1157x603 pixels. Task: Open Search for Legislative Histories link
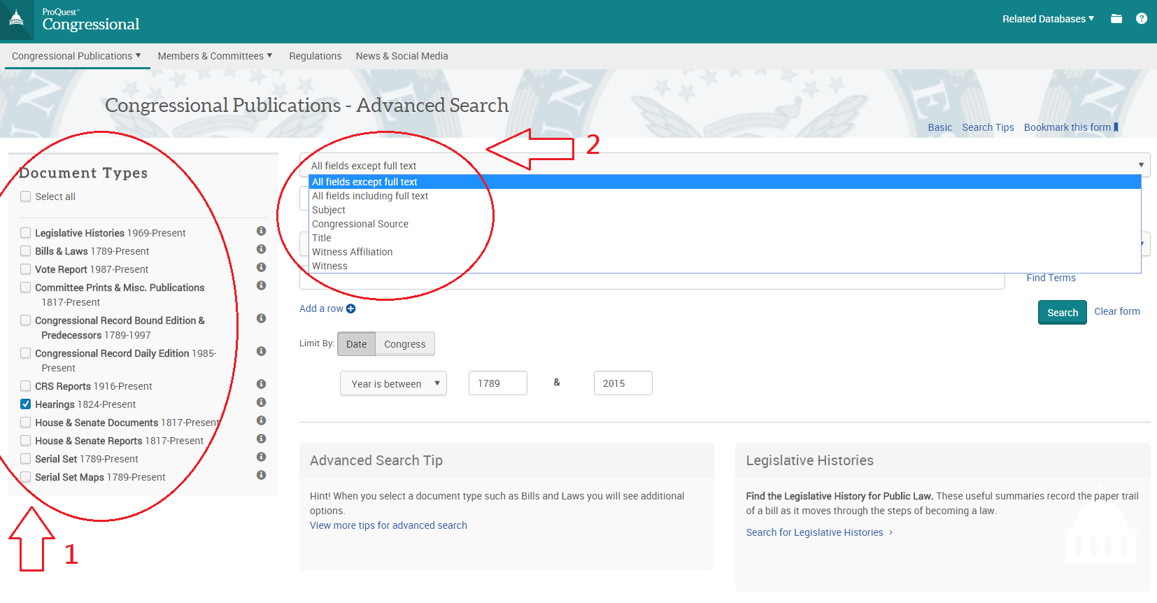(819, 532)
